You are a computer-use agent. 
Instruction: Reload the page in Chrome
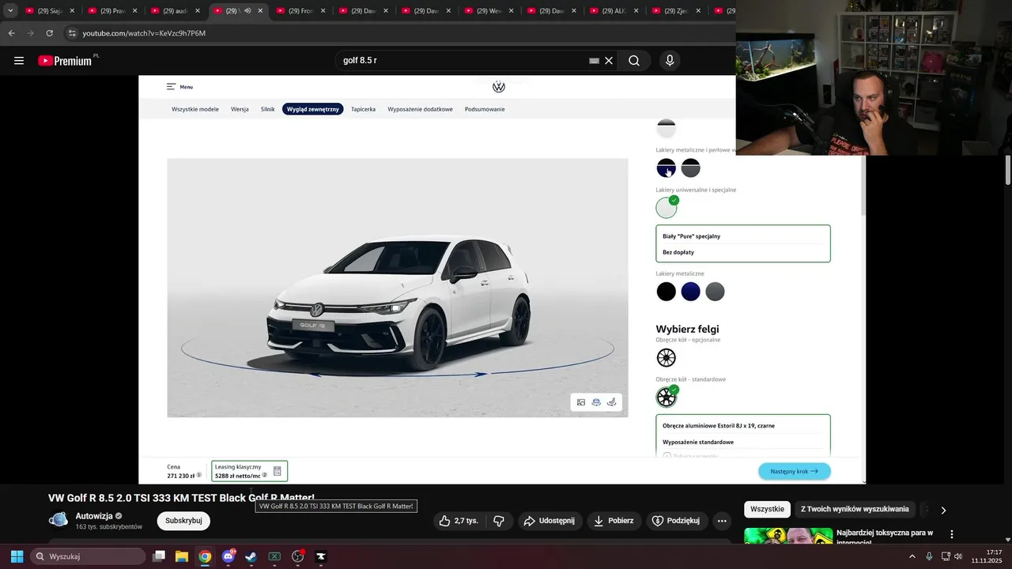click(x=49, y=33)
